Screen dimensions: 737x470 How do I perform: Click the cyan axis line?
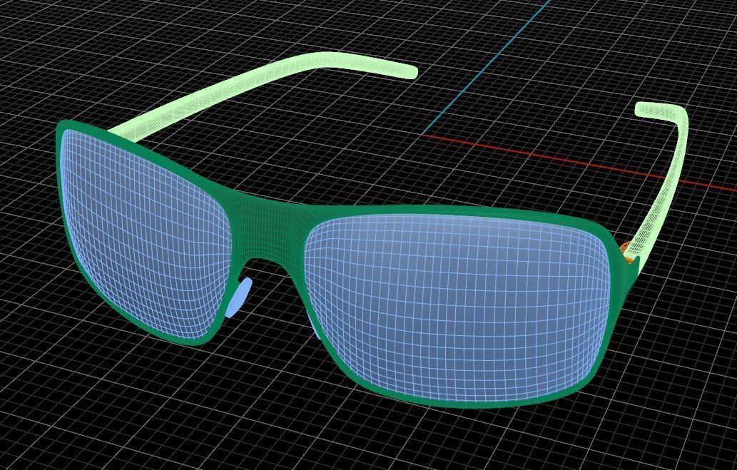pos(487,67)
